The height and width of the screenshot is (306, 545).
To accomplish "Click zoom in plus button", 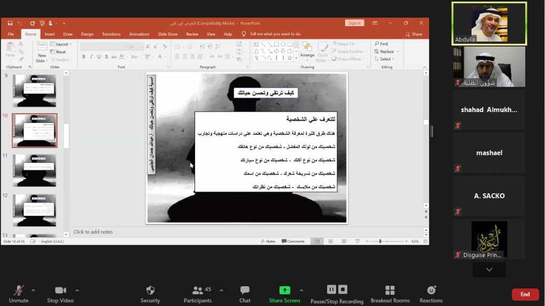I will pyautogui.click(x=406, y=241).
